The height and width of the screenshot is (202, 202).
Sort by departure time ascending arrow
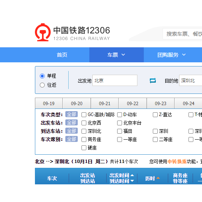pyautogui.click(x=132, y=175)
